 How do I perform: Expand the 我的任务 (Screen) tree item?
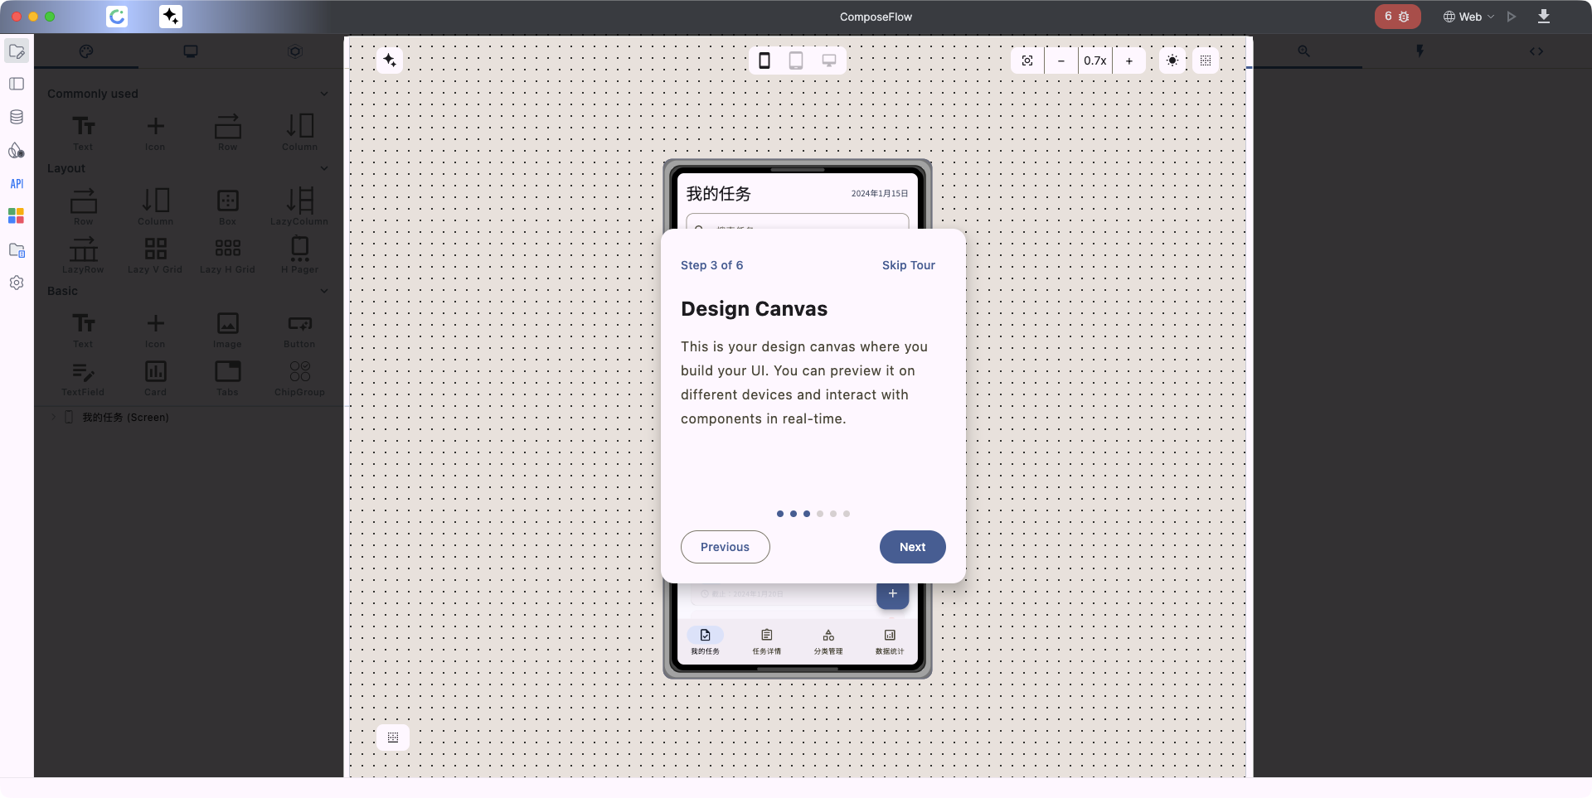tap(54, 417)
